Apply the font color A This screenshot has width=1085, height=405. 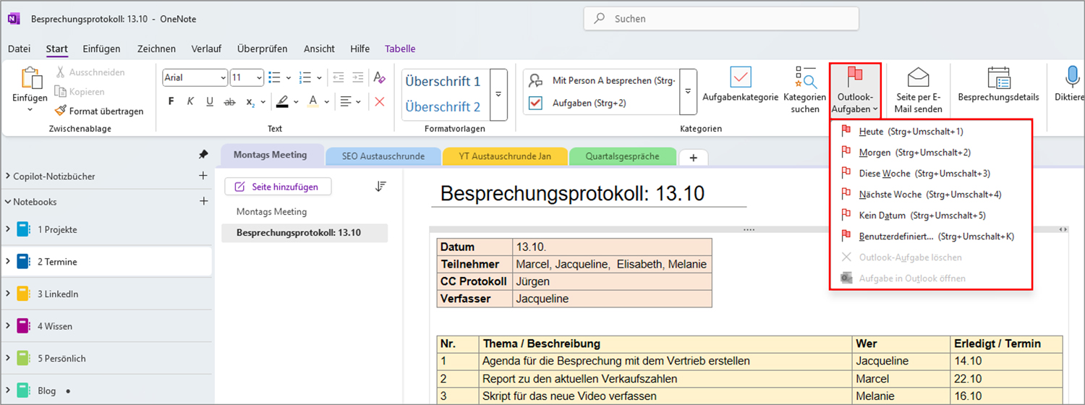coord(313,102)
